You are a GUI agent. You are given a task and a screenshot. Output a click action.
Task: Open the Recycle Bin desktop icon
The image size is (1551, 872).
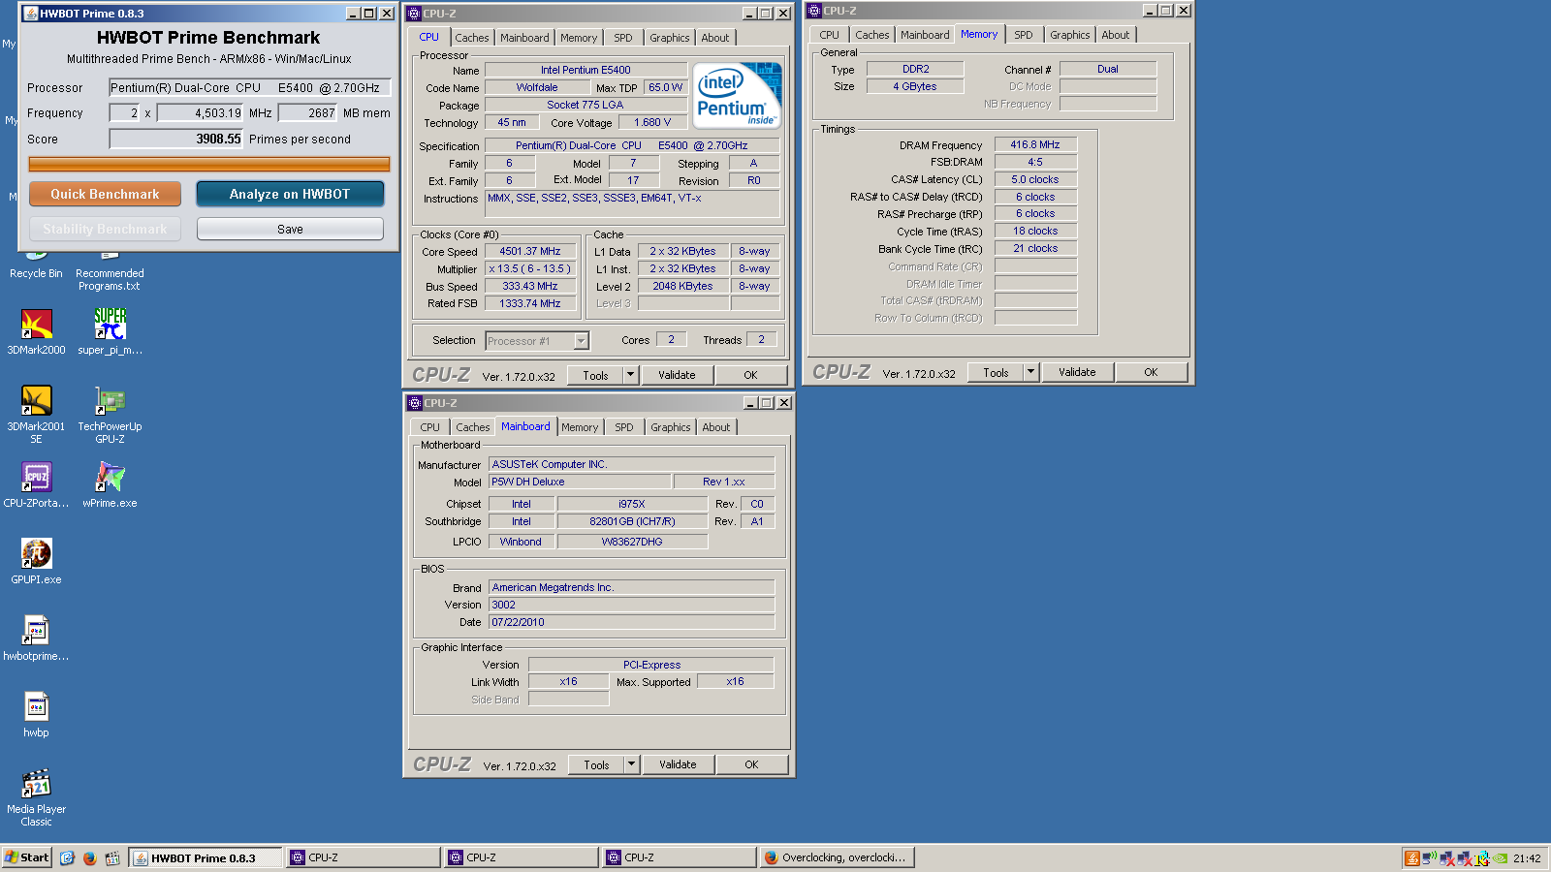[x=36, y=265]
